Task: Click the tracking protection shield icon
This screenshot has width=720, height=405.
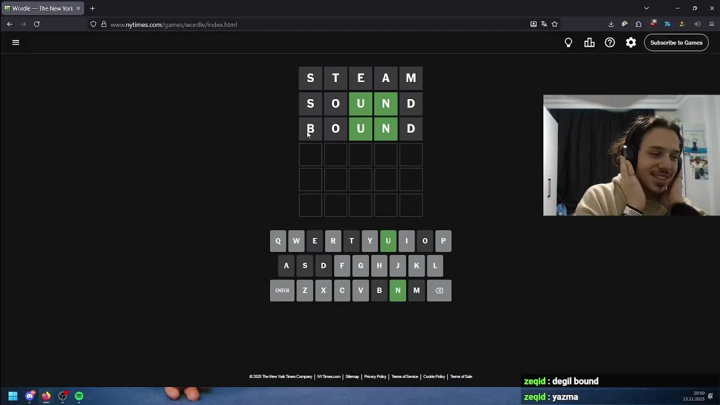Action: pos(93,24)
